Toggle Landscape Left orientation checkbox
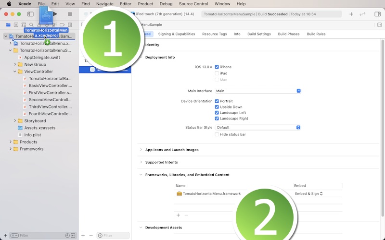 point(217,113)
